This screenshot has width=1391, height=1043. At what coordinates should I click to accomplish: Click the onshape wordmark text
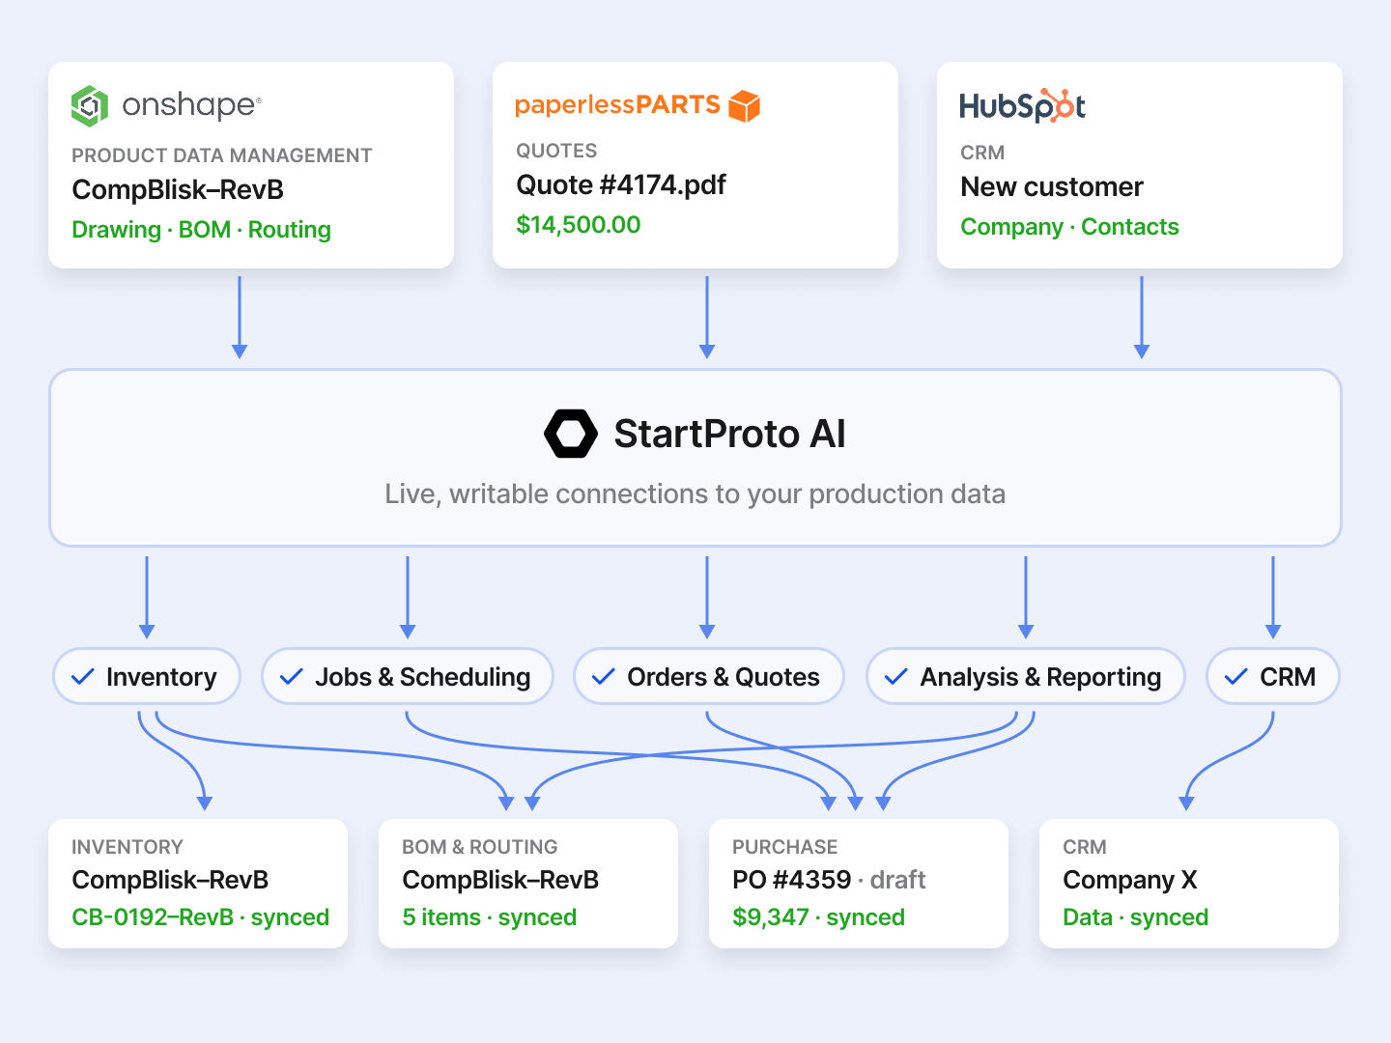pyautogui.click(x=191, y=105)
